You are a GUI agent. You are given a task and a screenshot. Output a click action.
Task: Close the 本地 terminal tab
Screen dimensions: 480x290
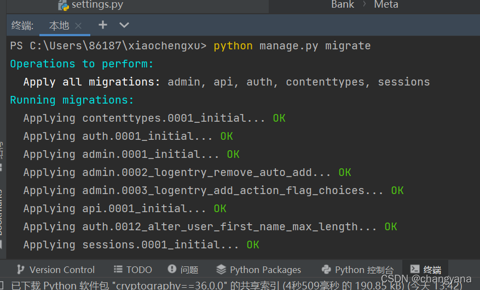(x=78, y=26)
